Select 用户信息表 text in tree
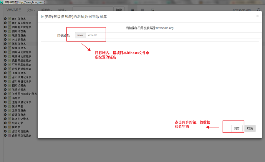 pos(19,19)
